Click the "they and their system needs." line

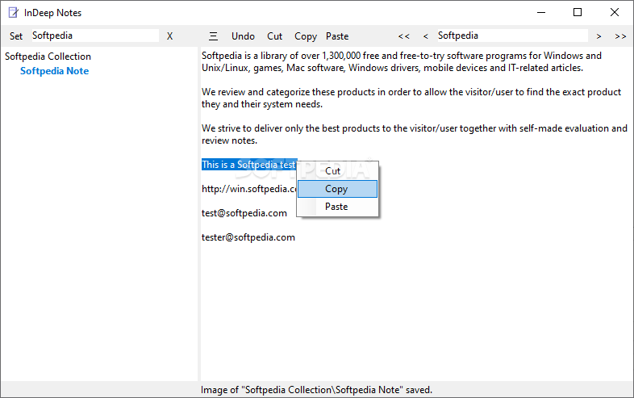[x=262, y=104]
